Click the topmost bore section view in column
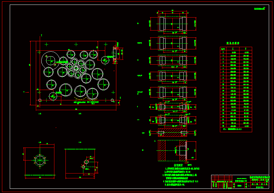This screenshot has width=274, height=193. point(173,24)
